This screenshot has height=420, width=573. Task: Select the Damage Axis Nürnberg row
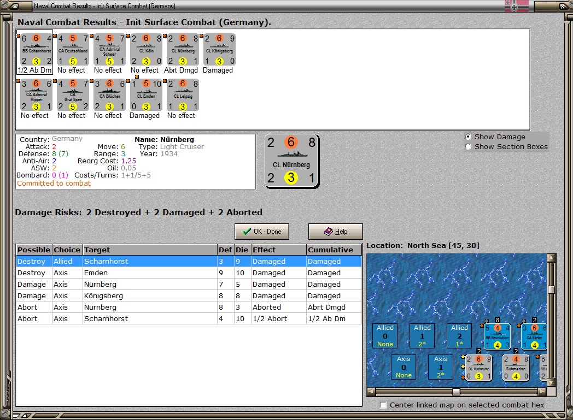pos(189,284)
